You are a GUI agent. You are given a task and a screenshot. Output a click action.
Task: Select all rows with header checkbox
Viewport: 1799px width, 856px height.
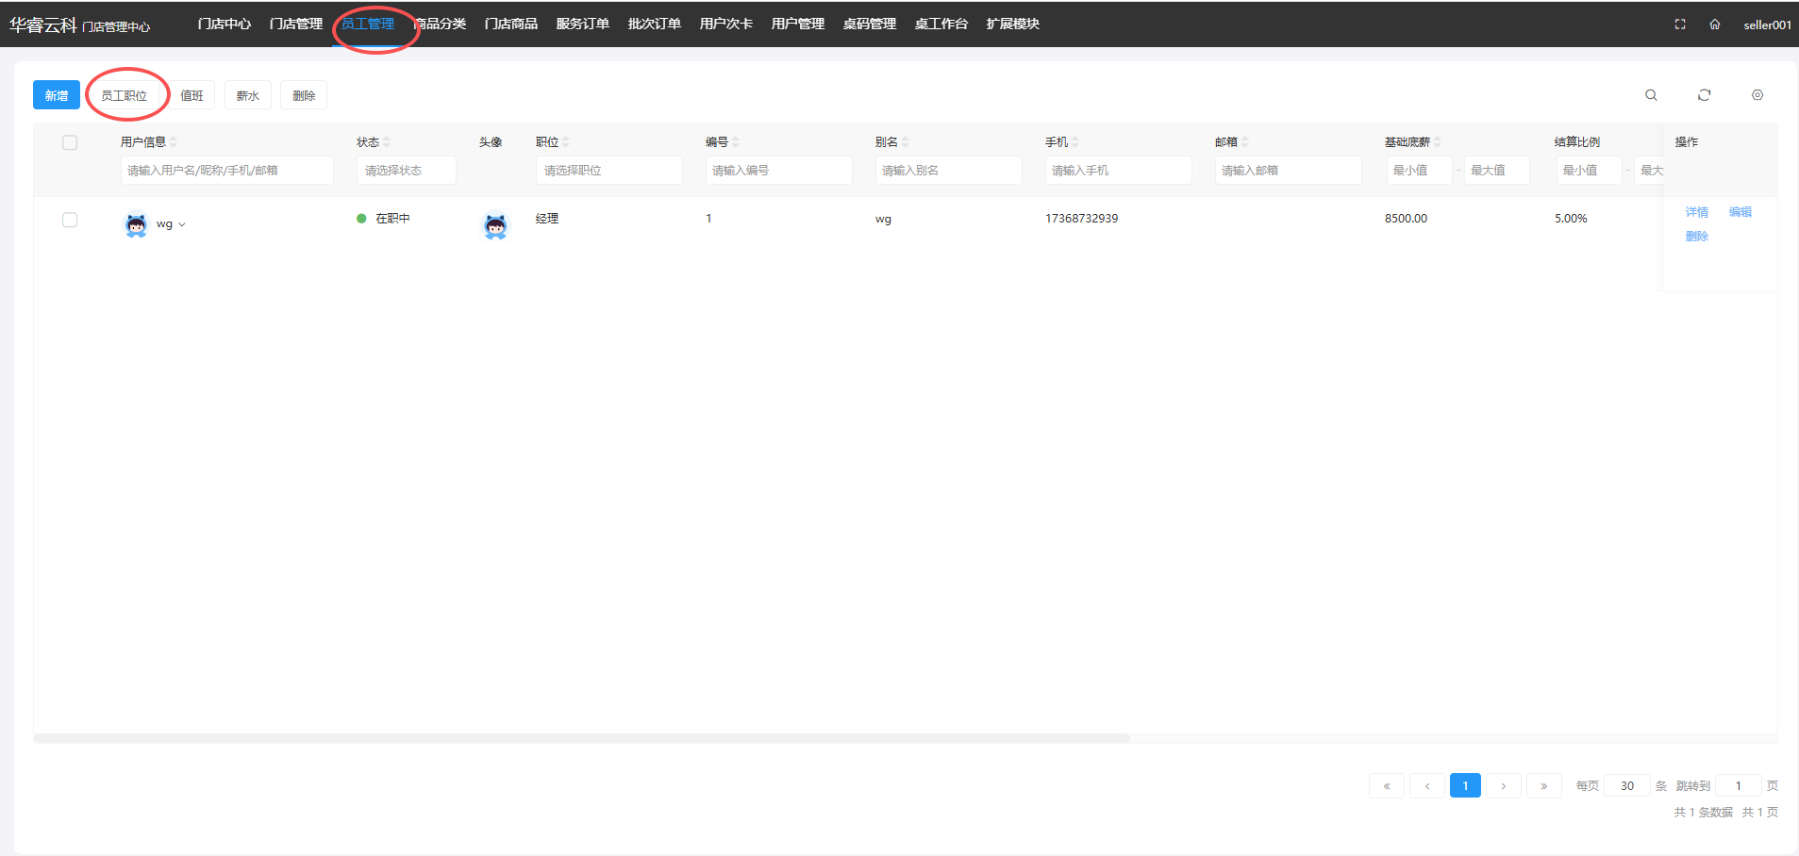(70, 143)
